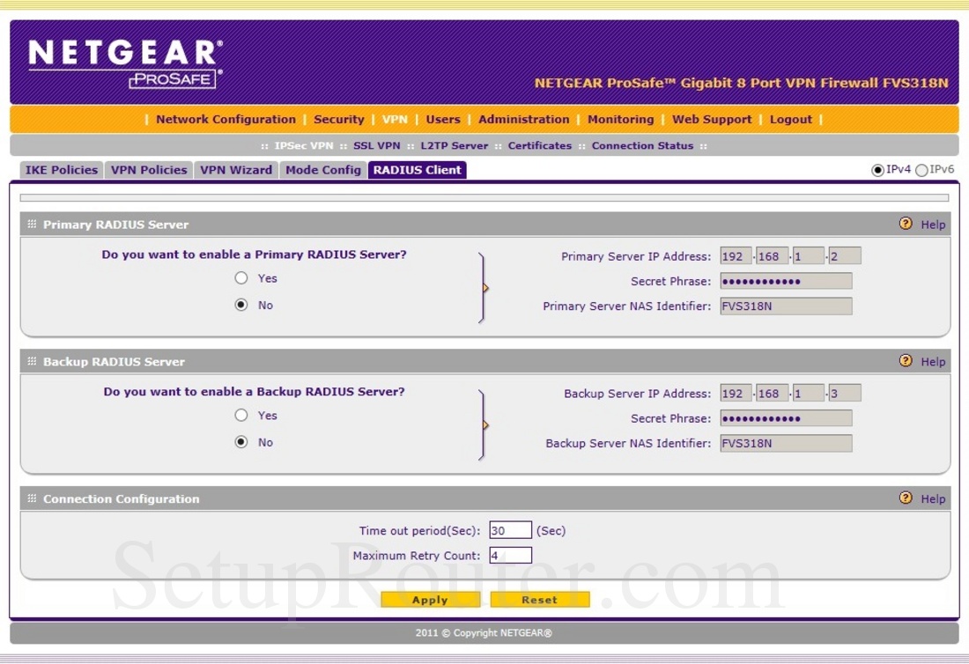Click the Reset button
The height and width of the screenshot is (664, 969).
[x=539, y=599]
